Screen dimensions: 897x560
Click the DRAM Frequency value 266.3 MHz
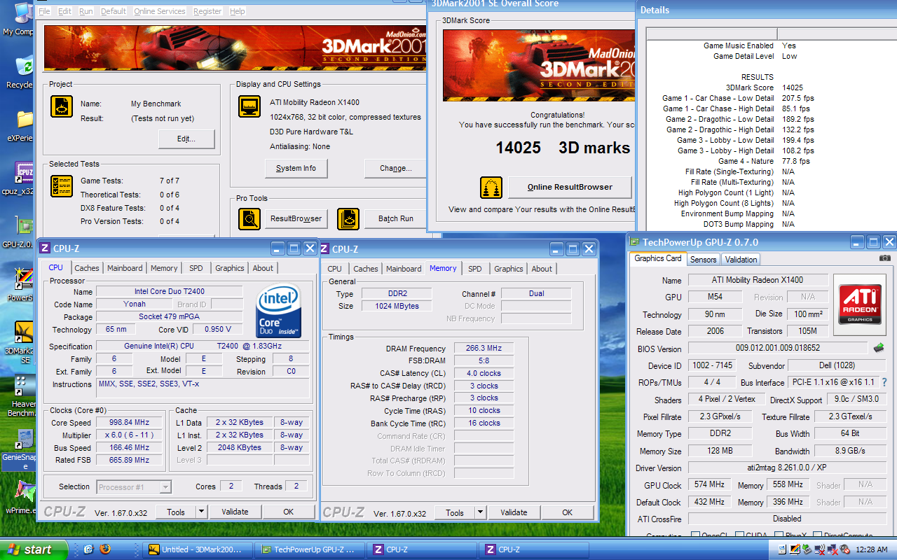pyautogui.click(x=484, y=349)
